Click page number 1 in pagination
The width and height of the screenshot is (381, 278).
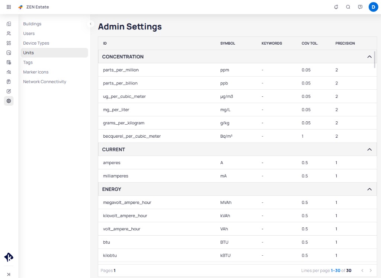(115, 271)
